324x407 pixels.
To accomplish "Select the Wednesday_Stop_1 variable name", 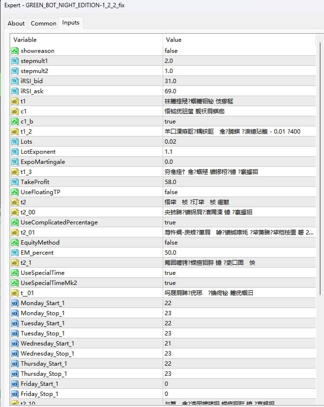I will click(48, 354).
